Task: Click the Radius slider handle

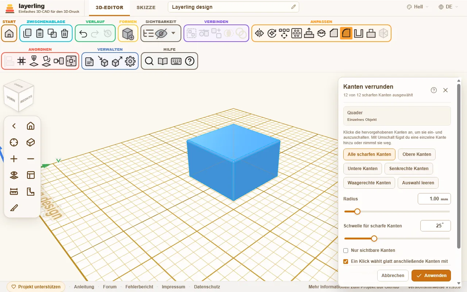Action: pos(357,212)
